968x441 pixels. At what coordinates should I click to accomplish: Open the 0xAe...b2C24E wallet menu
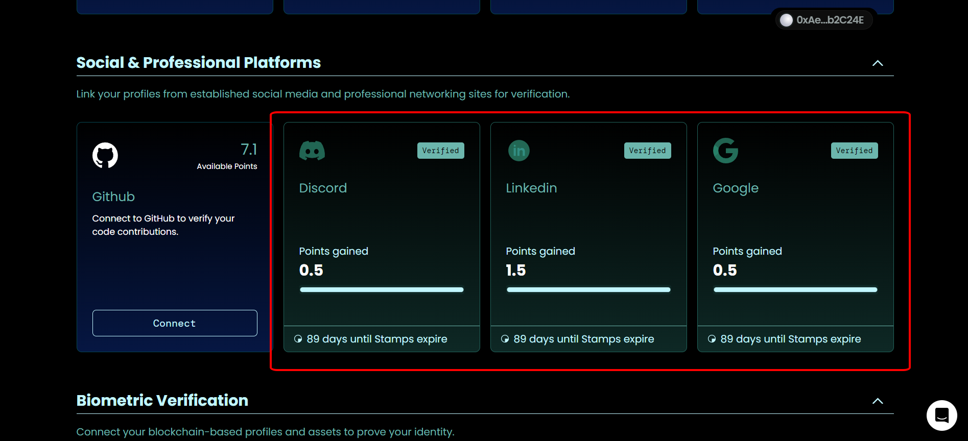(824, 20)
